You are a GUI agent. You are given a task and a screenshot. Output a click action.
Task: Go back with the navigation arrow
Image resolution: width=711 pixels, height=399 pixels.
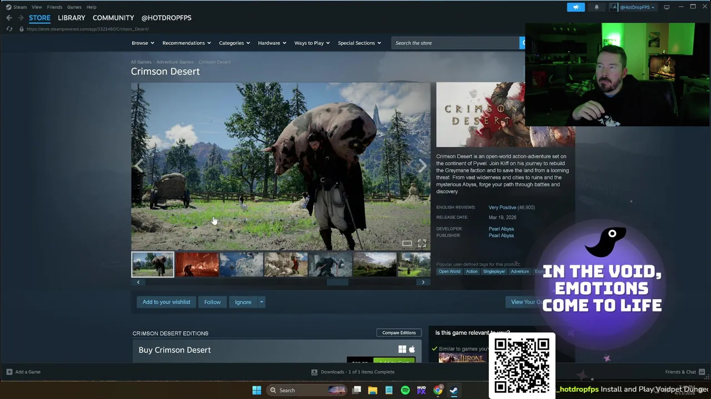[9, 18]
